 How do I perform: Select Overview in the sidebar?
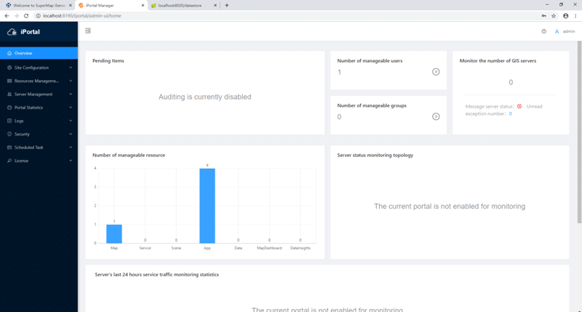coord(39,53)
